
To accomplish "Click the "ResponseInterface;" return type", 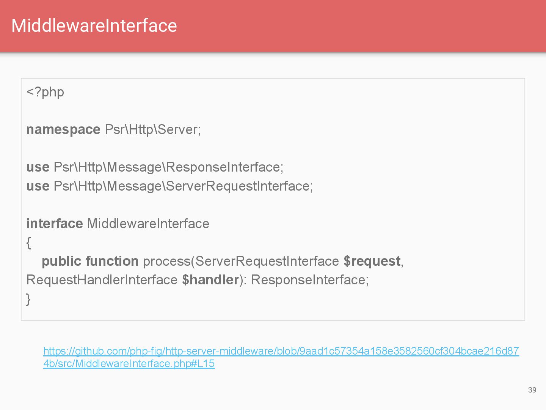I will 310,280.
